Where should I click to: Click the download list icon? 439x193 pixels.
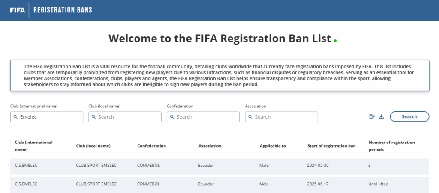point(381,117)
